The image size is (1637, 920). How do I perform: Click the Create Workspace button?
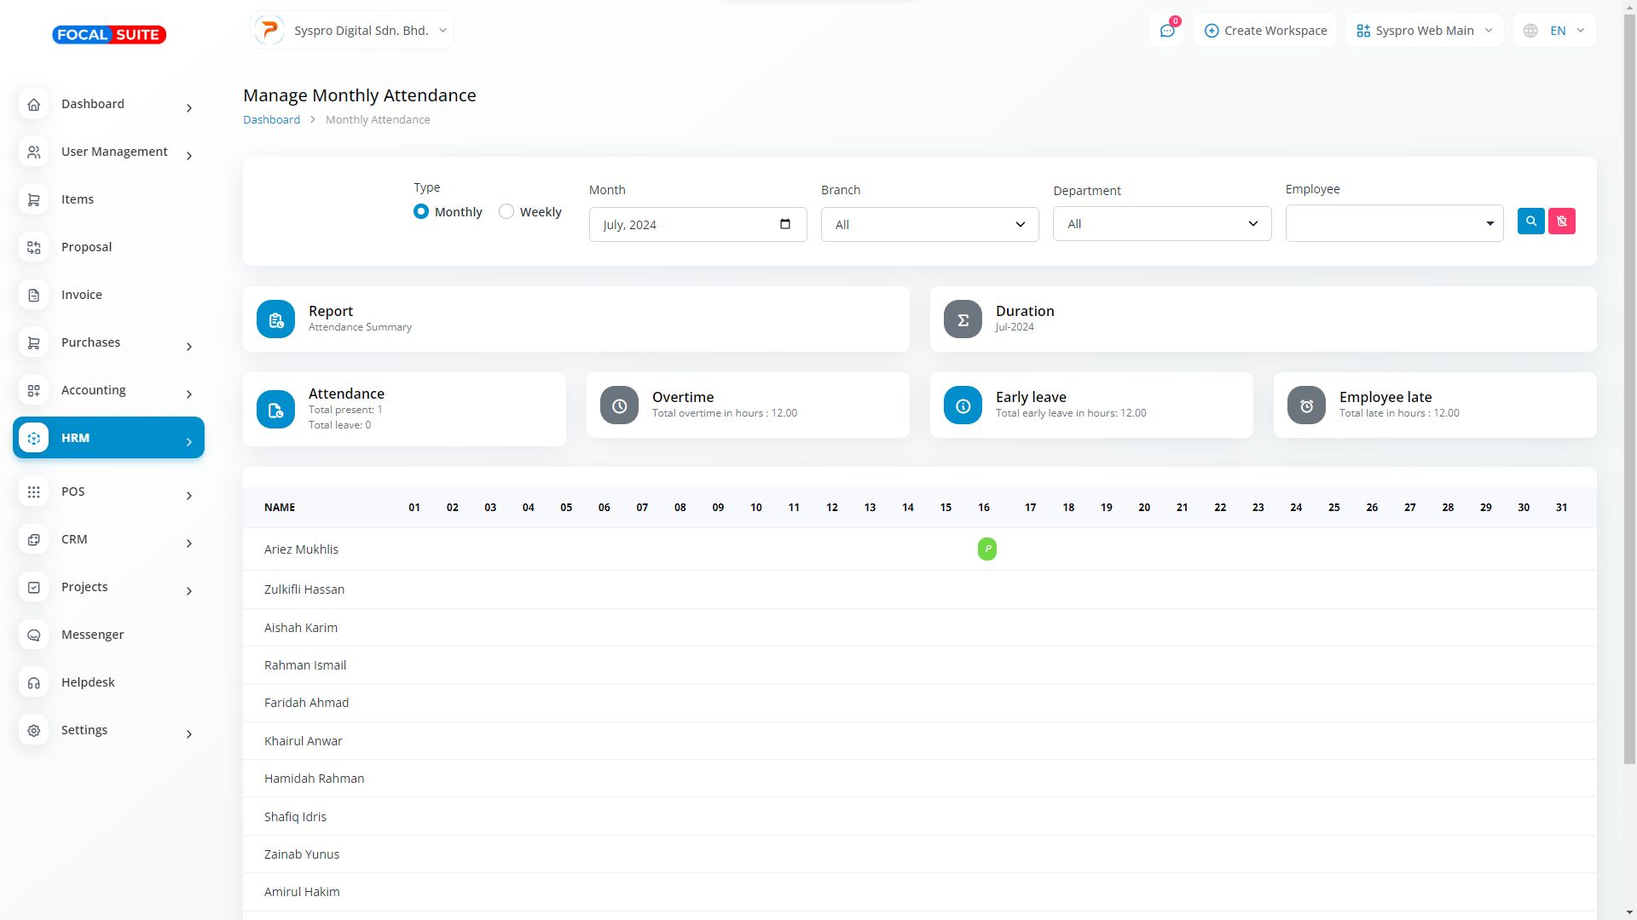1265,31
